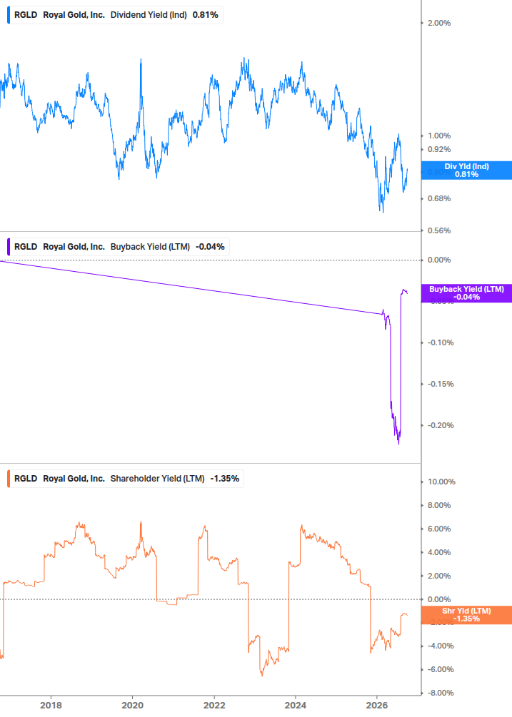This screenshot has width=512, height=717.
Task: Click the 2026 label on the time axis
Action: [x=377, y=706]
